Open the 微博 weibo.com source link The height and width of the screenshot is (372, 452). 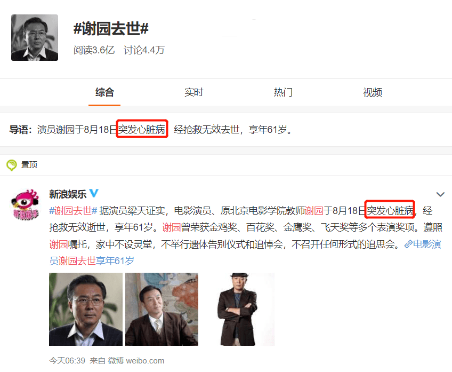pos(136,361)
